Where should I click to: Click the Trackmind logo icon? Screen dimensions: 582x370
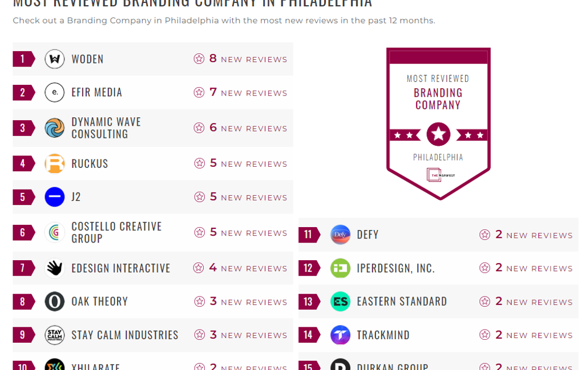tap(340, 335)
